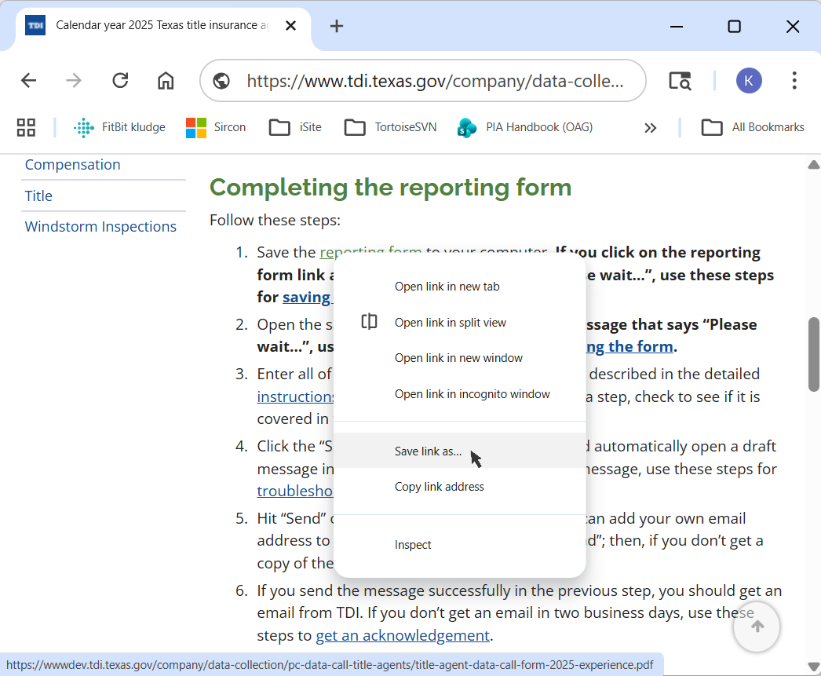Screen dimensions: 821x676
Task: Open the TortoiseSVN bookmark folder
Action: [x=390, y=127]
